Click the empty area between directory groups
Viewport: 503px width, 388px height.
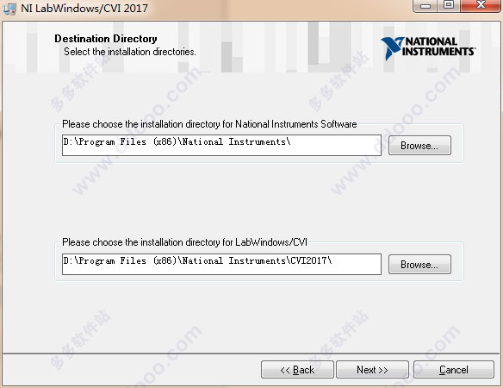click(x=251, y=201)
